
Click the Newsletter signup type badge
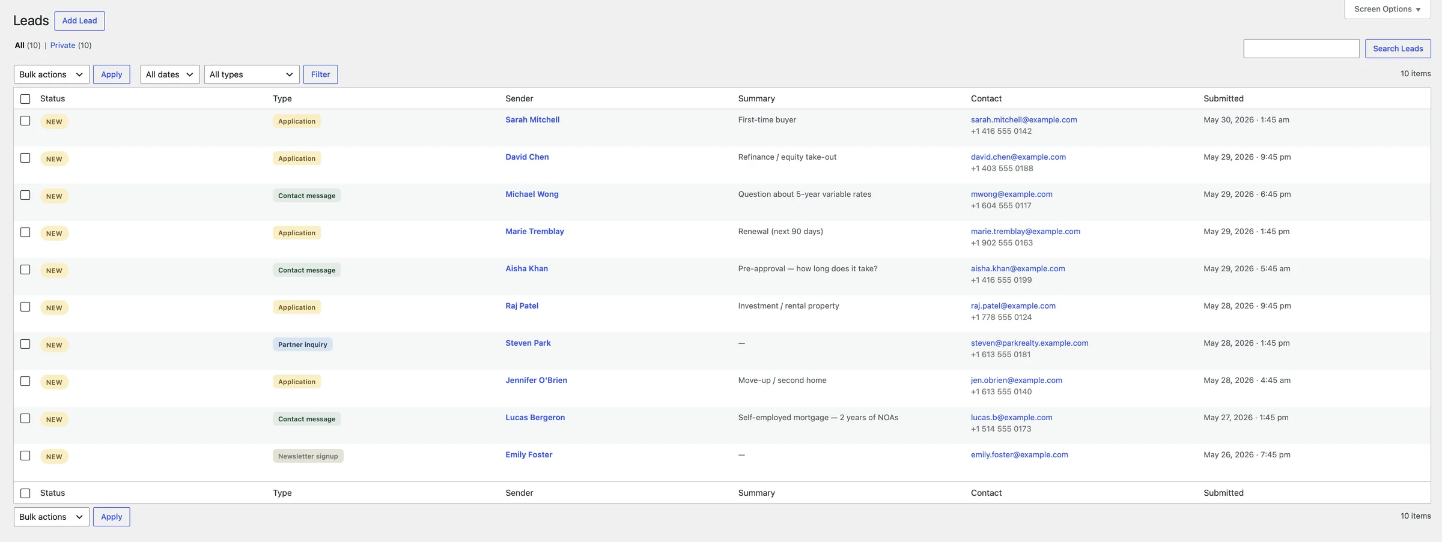click(x=308, y=456)
